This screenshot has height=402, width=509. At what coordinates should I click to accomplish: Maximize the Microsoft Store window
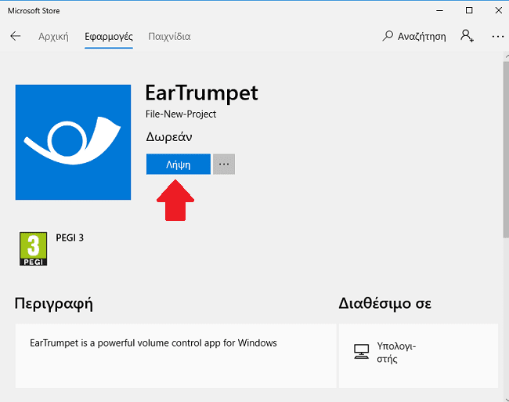(469, 10)
